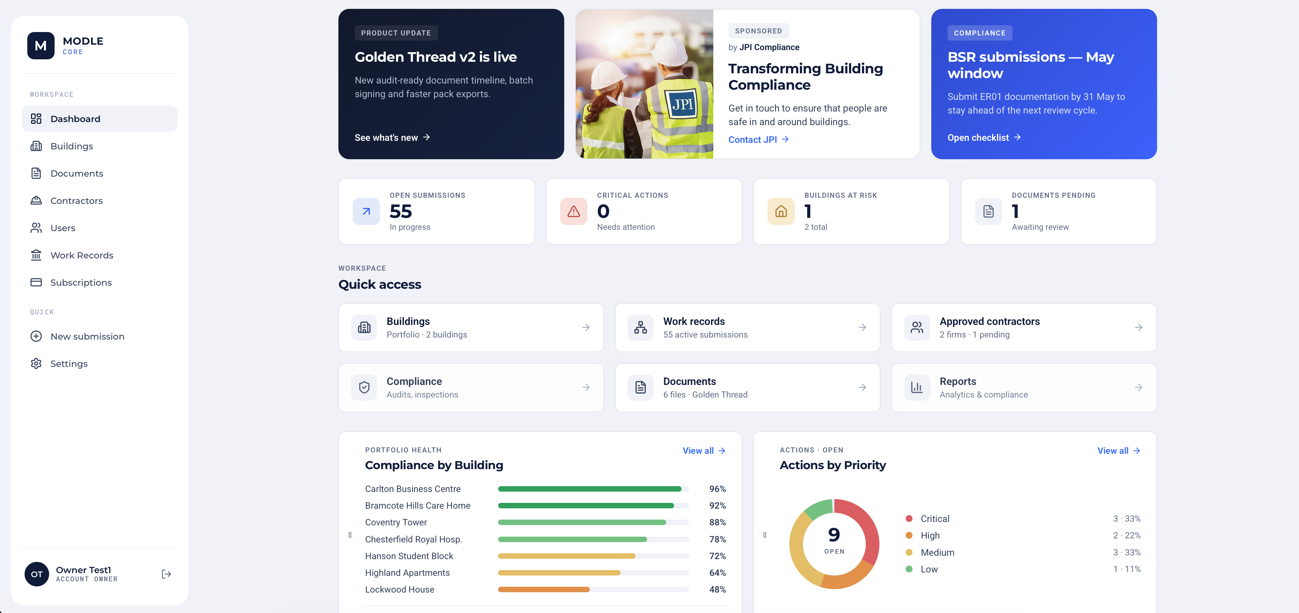Open Users in the sidebar
The height and width of the screenshot is (613, 1299).
[x=99, y=228]
